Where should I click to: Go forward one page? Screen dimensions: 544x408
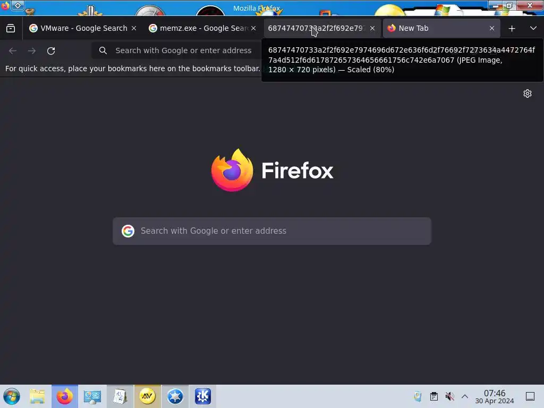pyautogui.click(x=31, y=50)
